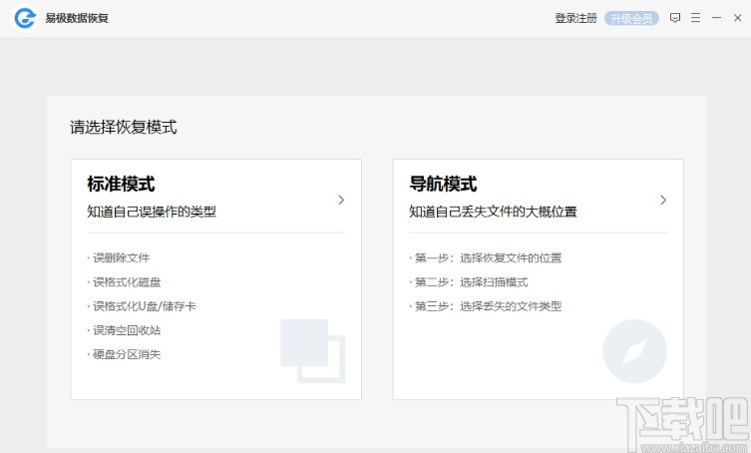751x453 pixels.
Task: Open the feedback message icon
Action: point(675,18)
